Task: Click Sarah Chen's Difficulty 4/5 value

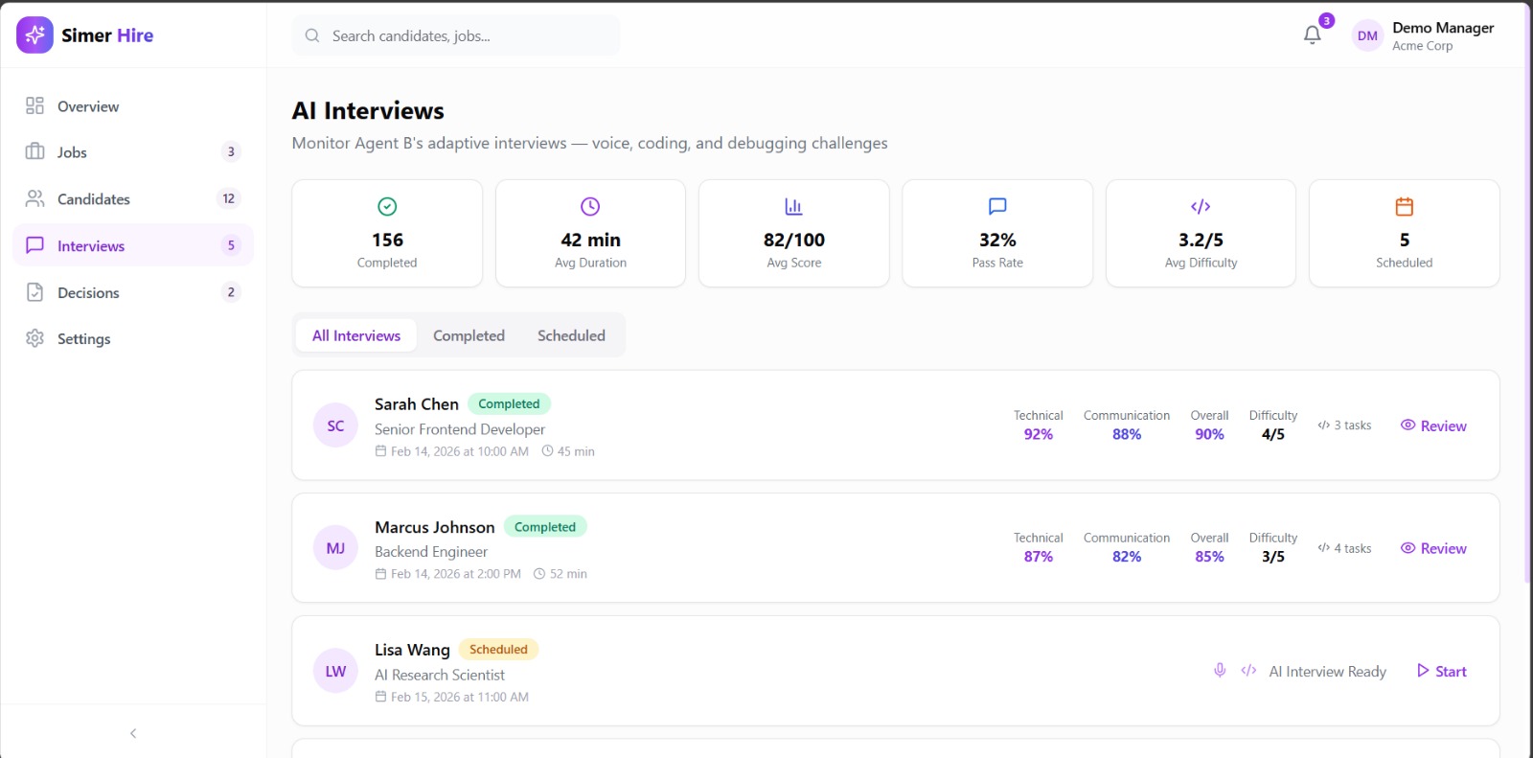Action: [x=1273, y=434]
